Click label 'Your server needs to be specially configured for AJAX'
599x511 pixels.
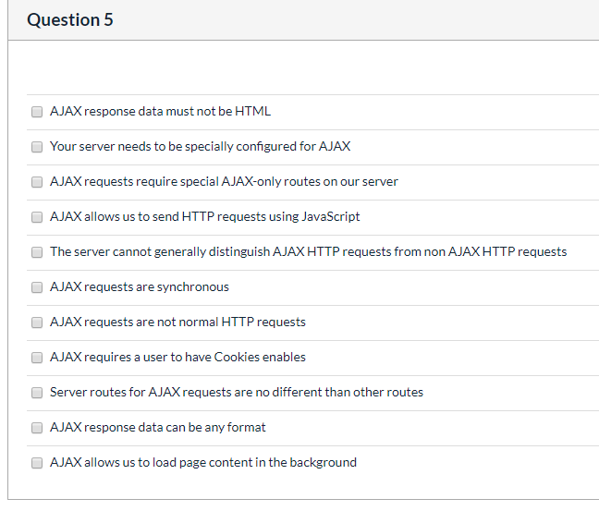[x=201, y=146]
